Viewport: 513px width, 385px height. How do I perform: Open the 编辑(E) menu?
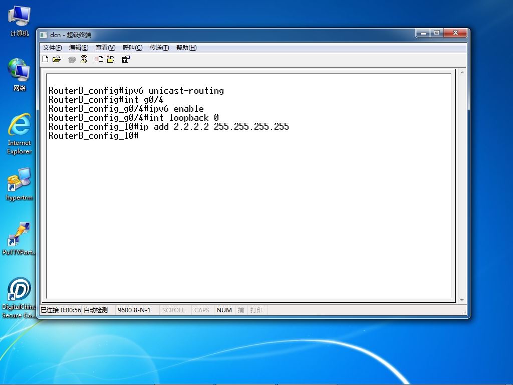[79, 48]
